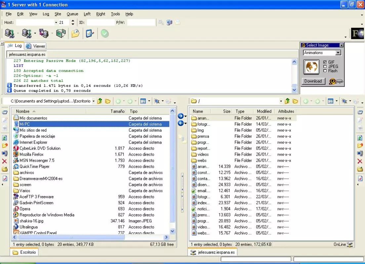Sort local list by Nombre column
Screen dimensions: 365x264
(x=49, y=111)
